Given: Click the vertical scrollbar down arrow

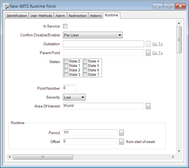Looking at the screenshot, I should tap(179, 151).
